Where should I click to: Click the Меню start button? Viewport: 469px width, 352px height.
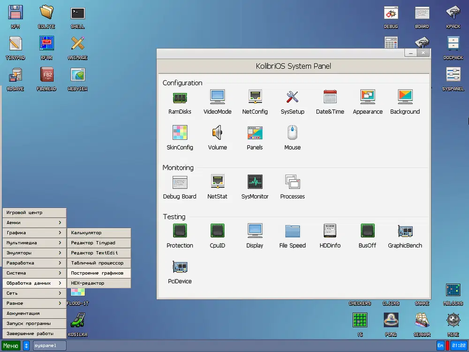11,346
